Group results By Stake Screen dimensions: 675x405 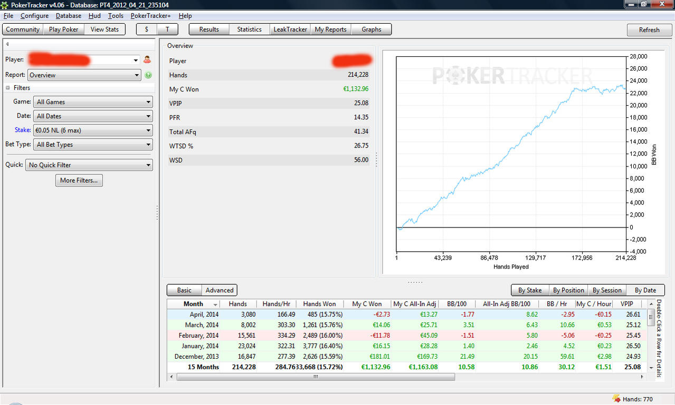click(530, 290)
